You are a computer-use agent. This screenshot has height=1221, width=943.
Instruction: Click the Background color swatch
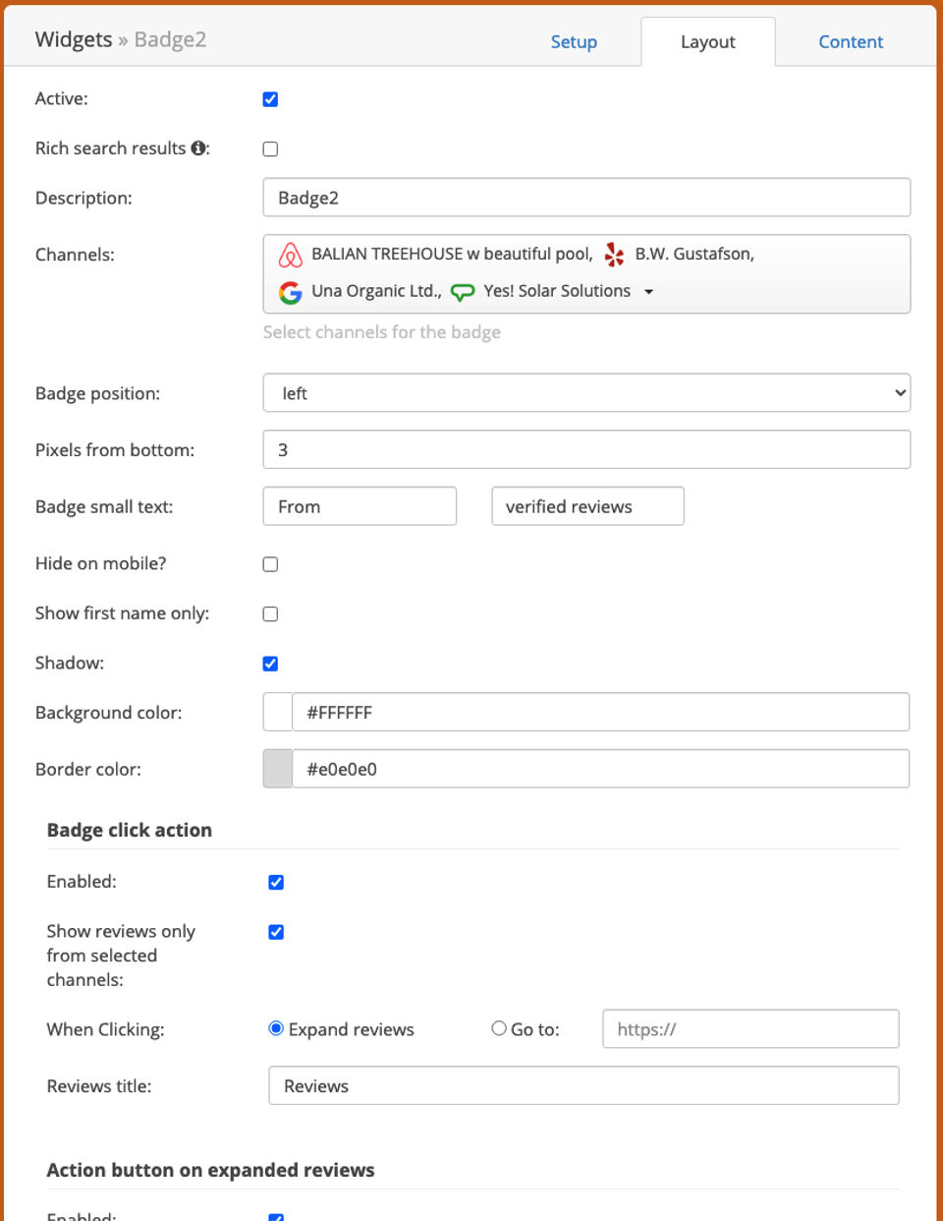[x=278, y=713]
